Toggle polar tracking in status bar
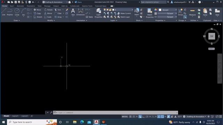This screenshot has height=125, width=223. click(x=147, y=117)
